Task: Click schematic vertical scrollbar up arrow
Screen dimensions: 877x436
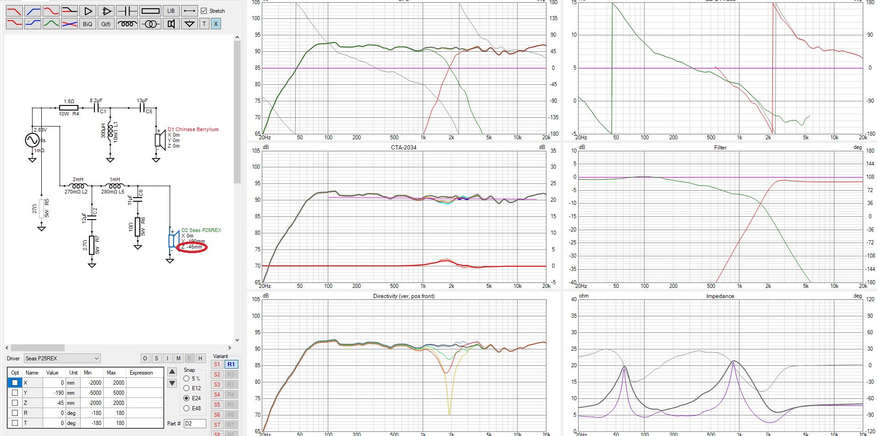Action: [x=237, y=37]
